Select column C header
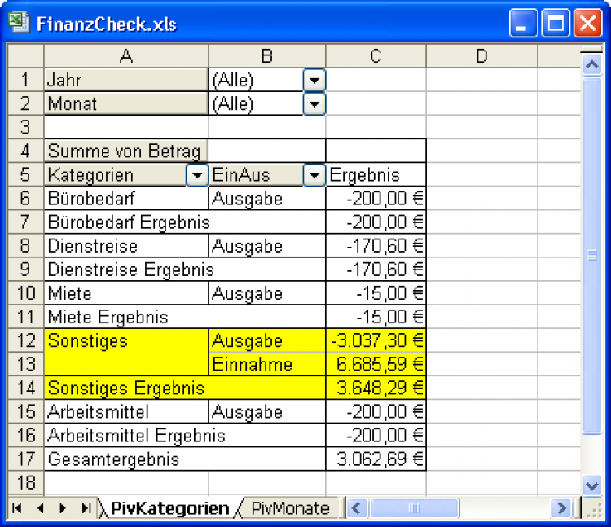Image resolution: width=611 pixels, height=527 pixels. point(375,55)
